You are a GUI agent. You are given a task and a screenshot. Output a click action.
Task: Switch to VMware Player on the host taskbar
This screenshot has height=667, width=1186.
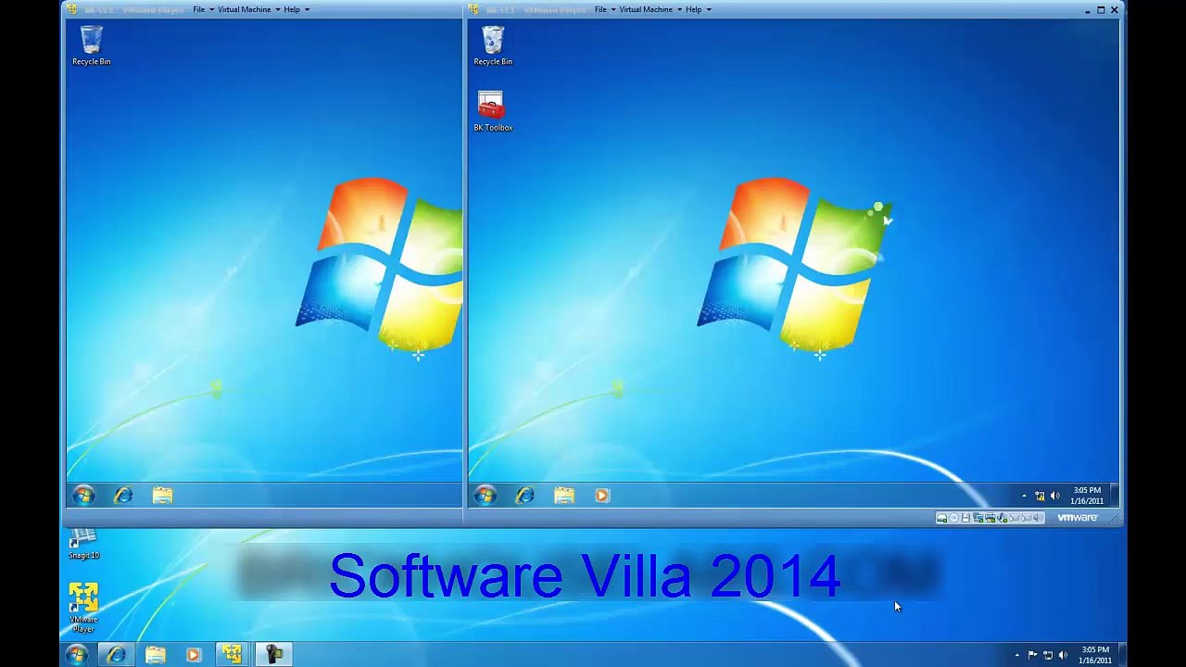[232, 655]
